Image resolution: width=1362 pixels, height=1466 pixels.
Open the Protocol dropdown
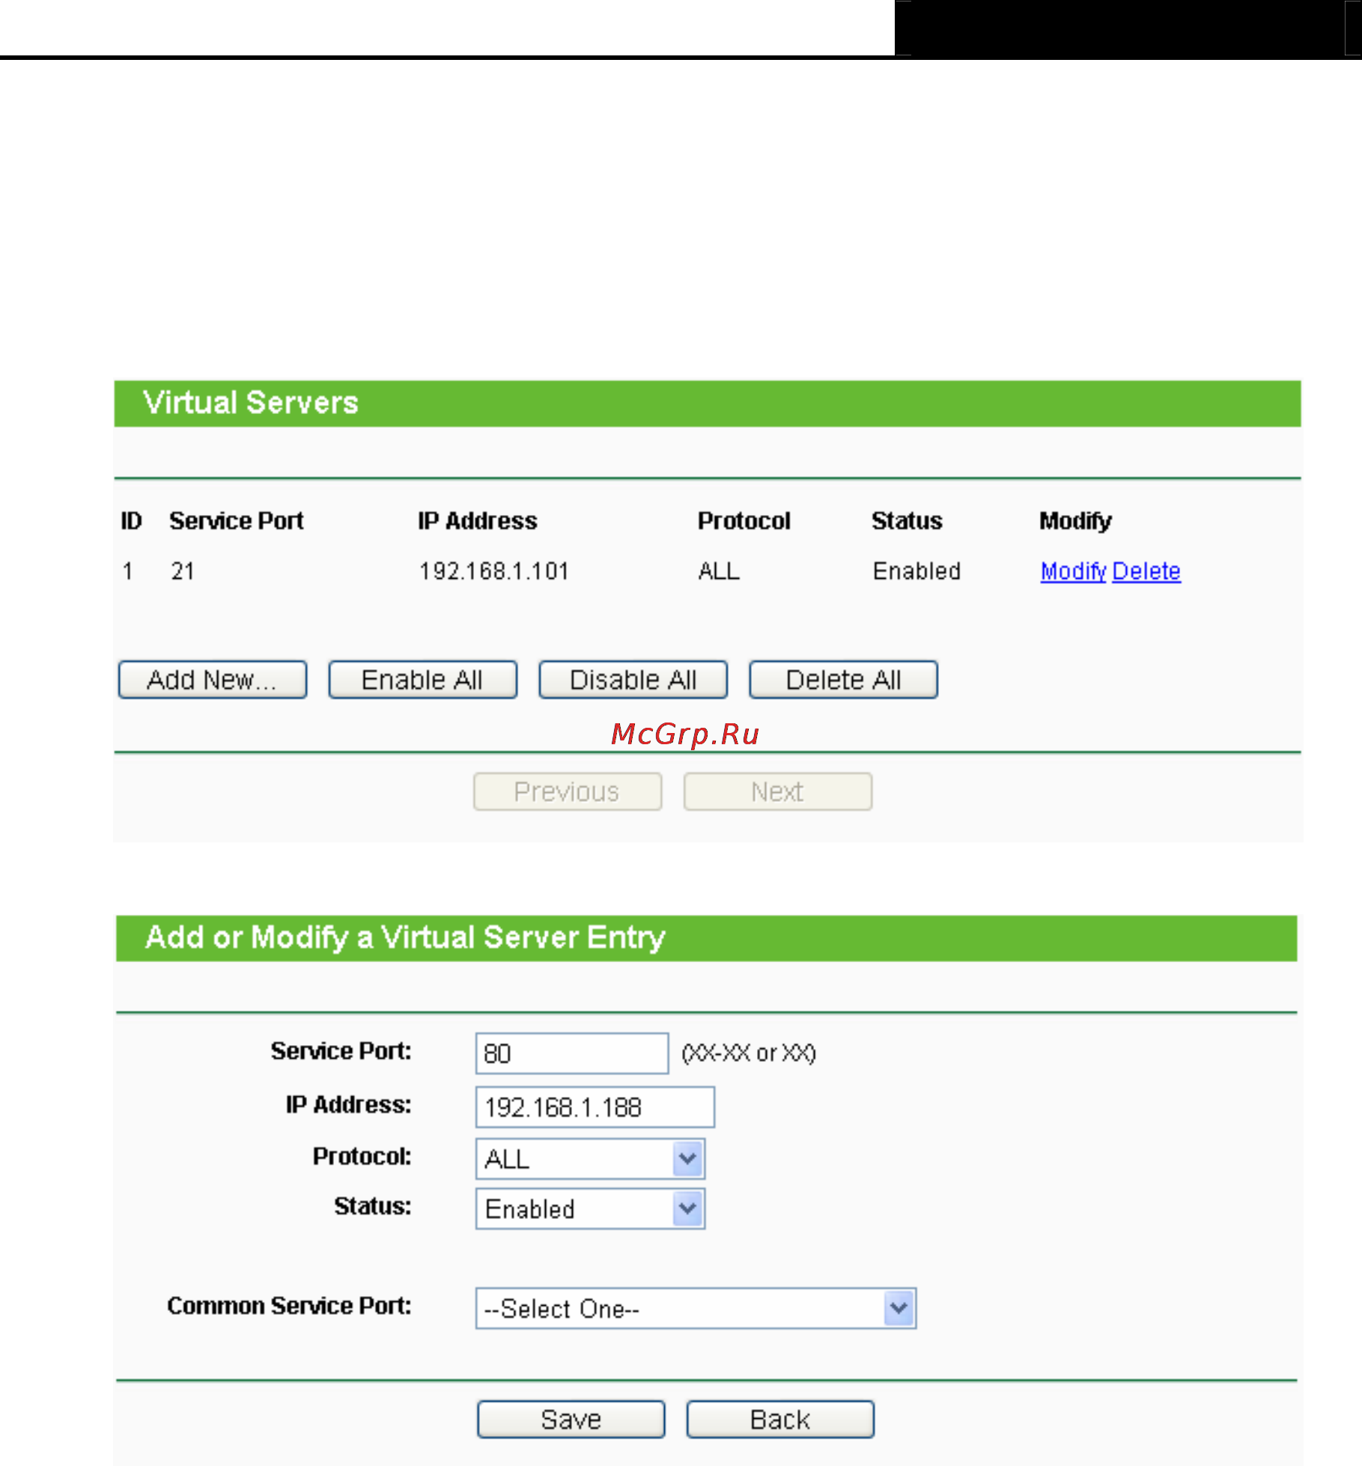pos(590,1159)
